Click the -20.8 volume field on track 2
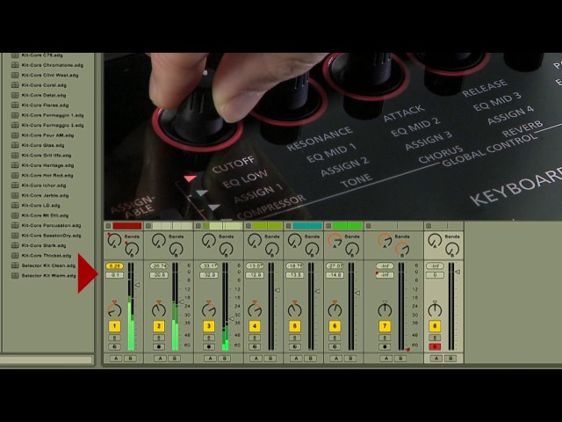The height and width of the screenshot is (422, 562). (x=159, y=275)
